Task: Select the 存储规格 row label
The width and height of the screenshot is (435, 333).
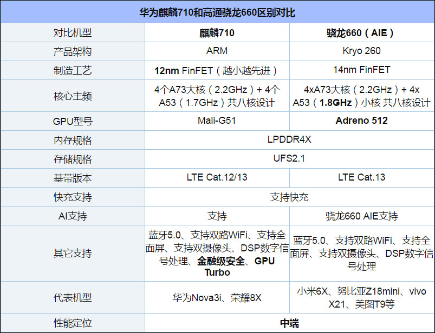Action: pyautogui.click(x=73, y=159)
